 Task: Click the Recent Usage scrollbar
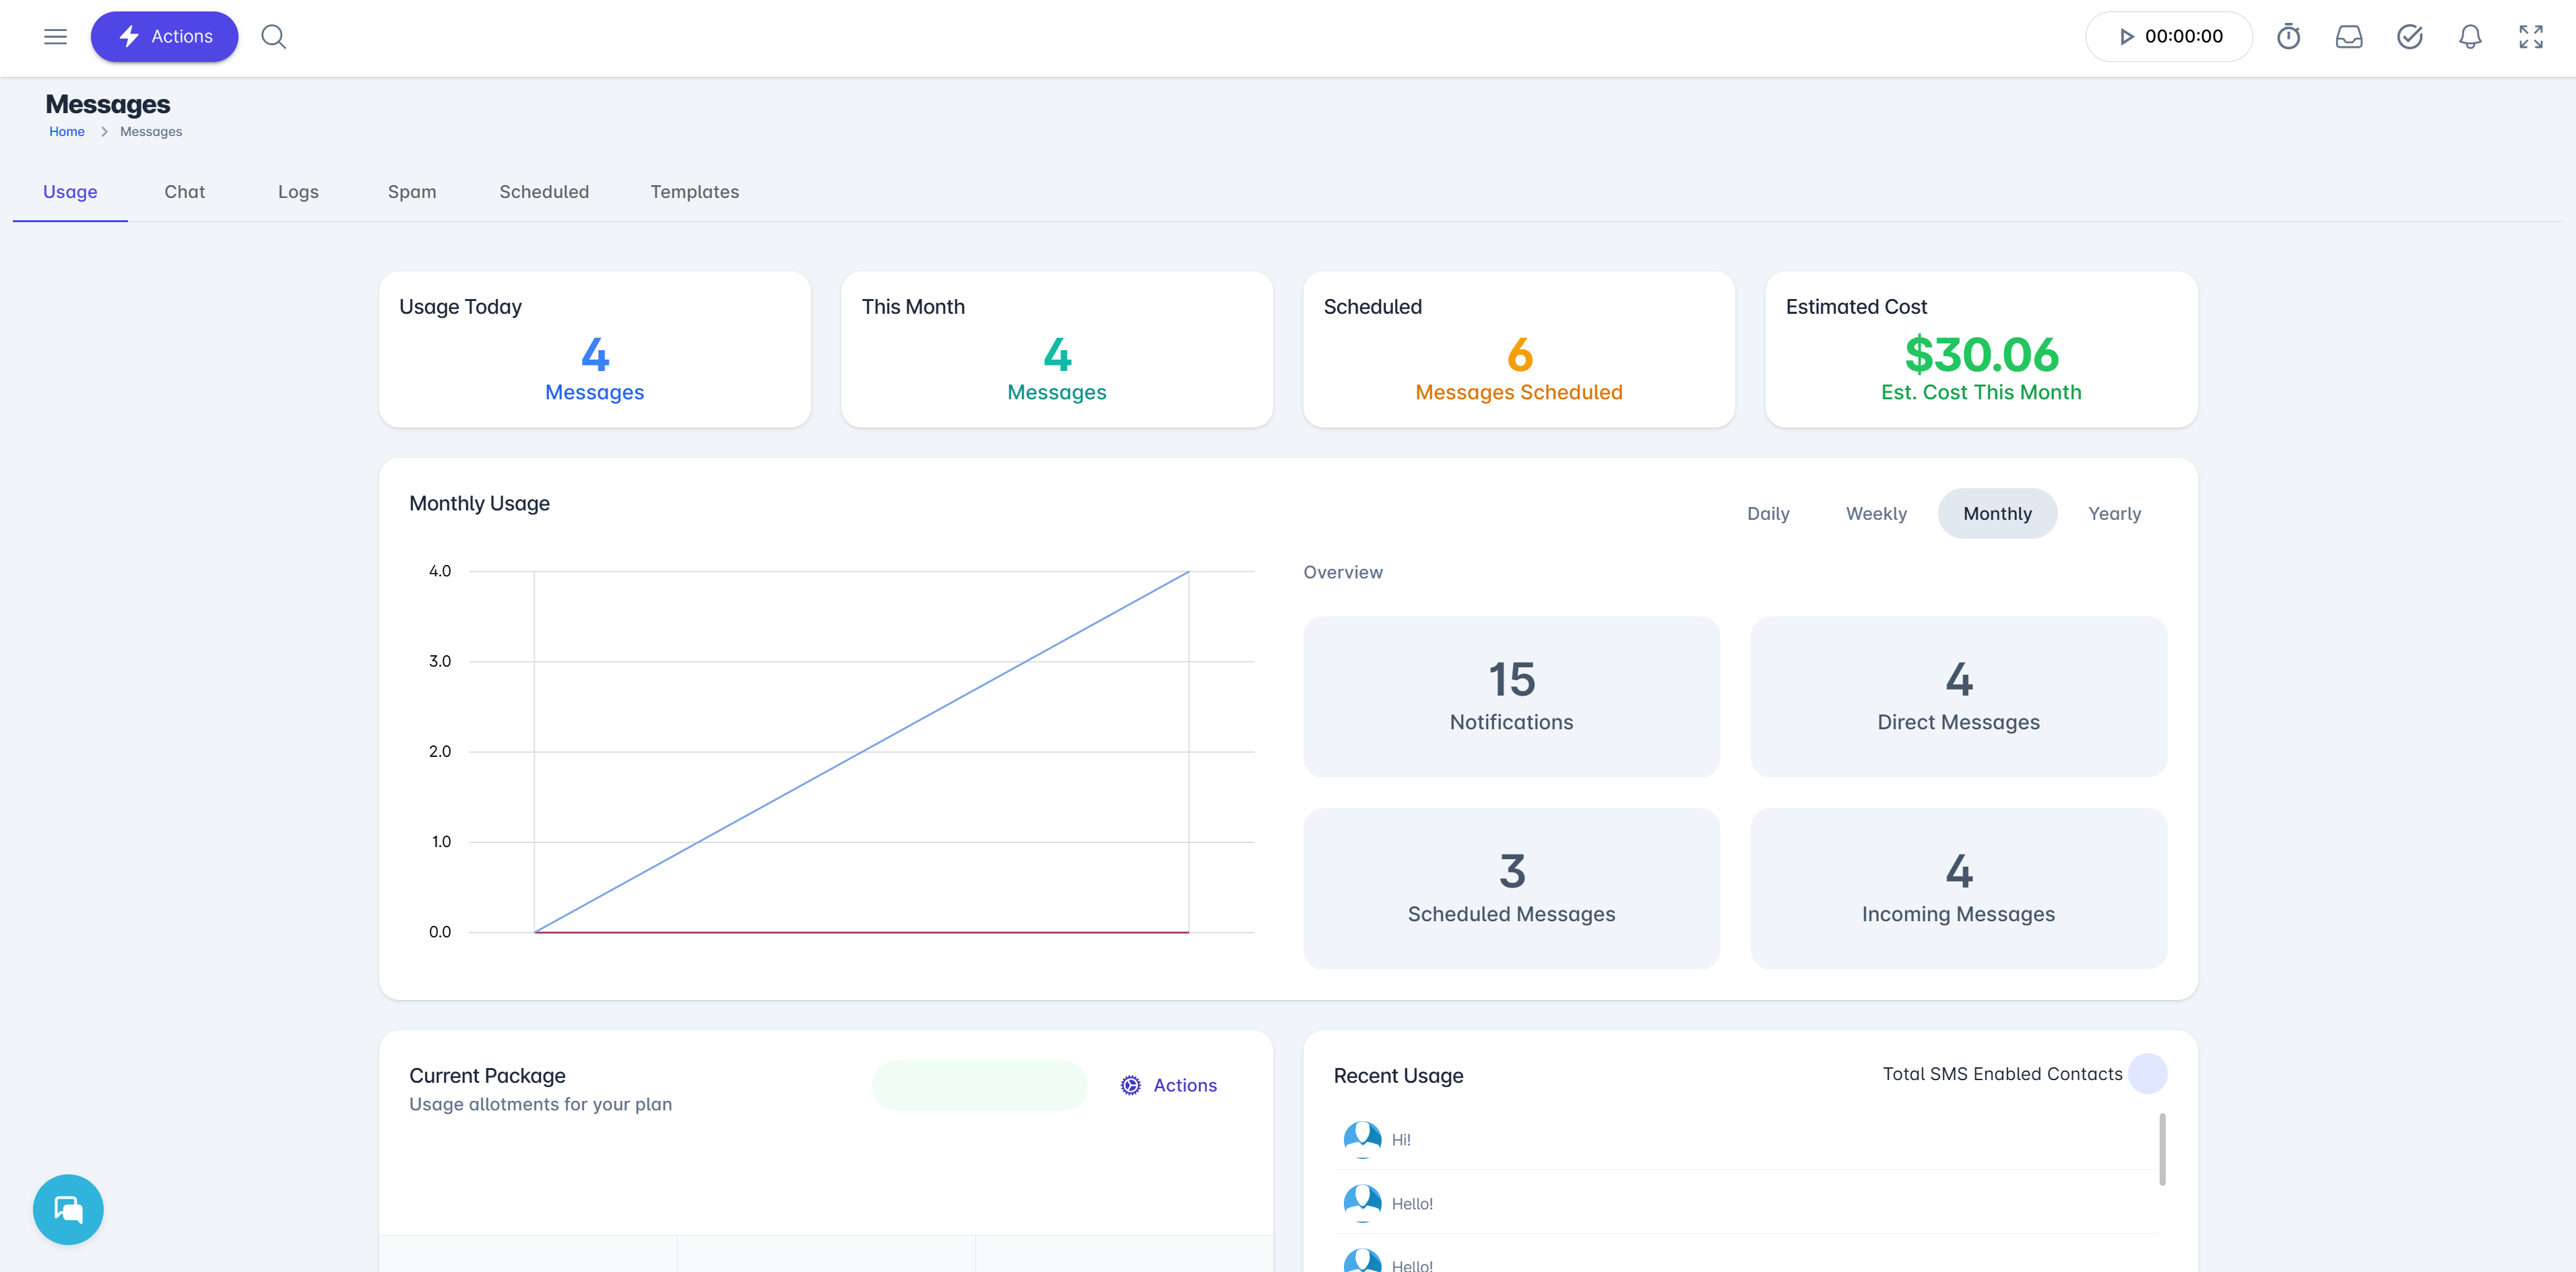tap(2161, 1149)
